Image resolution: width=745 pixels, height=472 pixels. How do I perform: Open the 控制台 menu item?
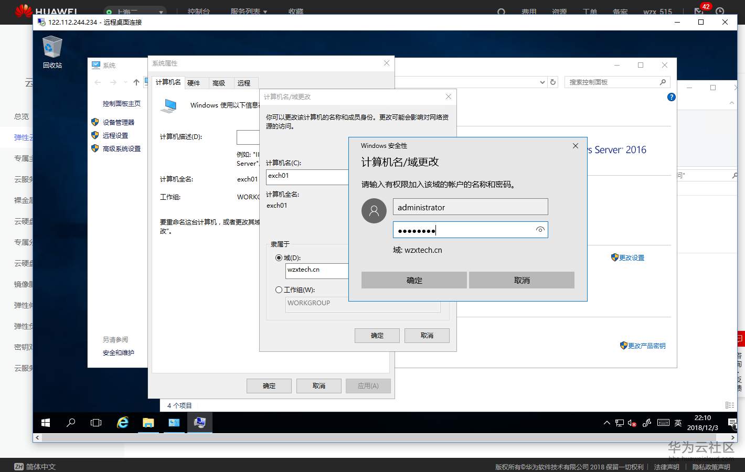199,10
